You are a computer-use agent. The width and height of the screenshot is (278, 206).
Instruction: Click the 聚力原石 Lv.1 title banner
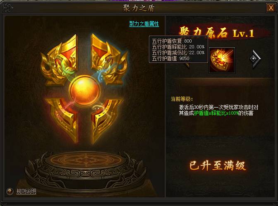(217, 33)
